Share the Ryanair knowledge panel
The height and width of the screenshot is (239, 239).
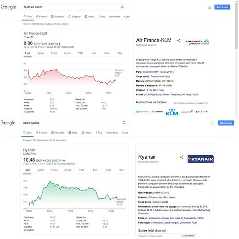(182, 157)
